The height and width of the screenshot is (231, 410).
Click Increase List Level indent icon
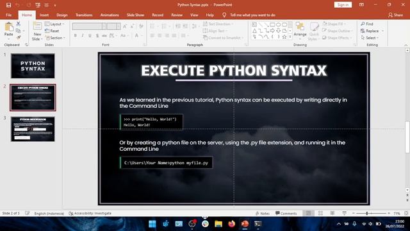coord(185,26)
